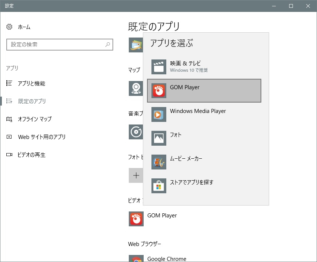Click the ストアでアプリを探す link text
317x262 pixels.
[x=192, y=182]
